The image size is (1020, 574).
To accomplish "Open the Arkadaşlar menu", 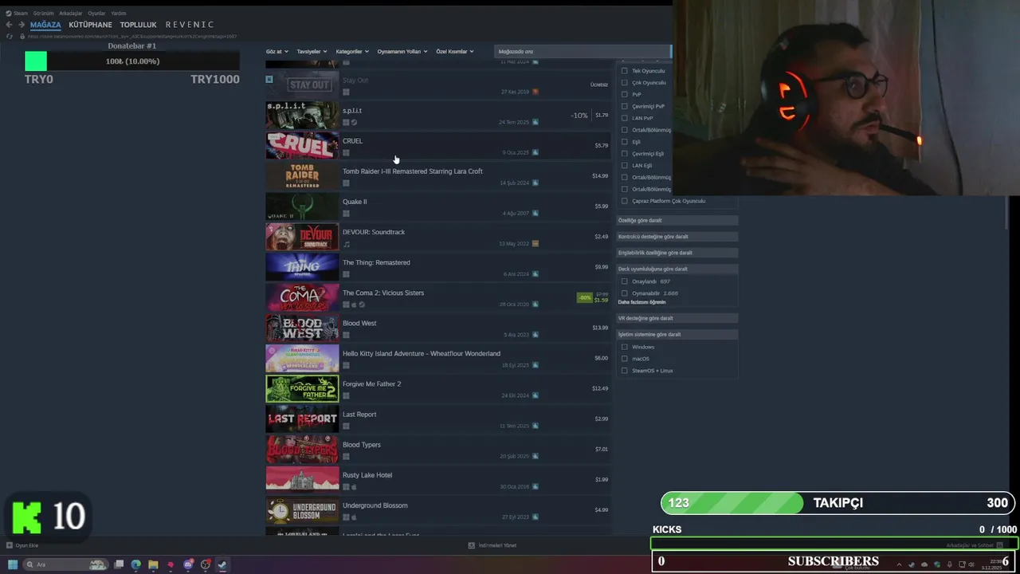I will pos(71,14).
